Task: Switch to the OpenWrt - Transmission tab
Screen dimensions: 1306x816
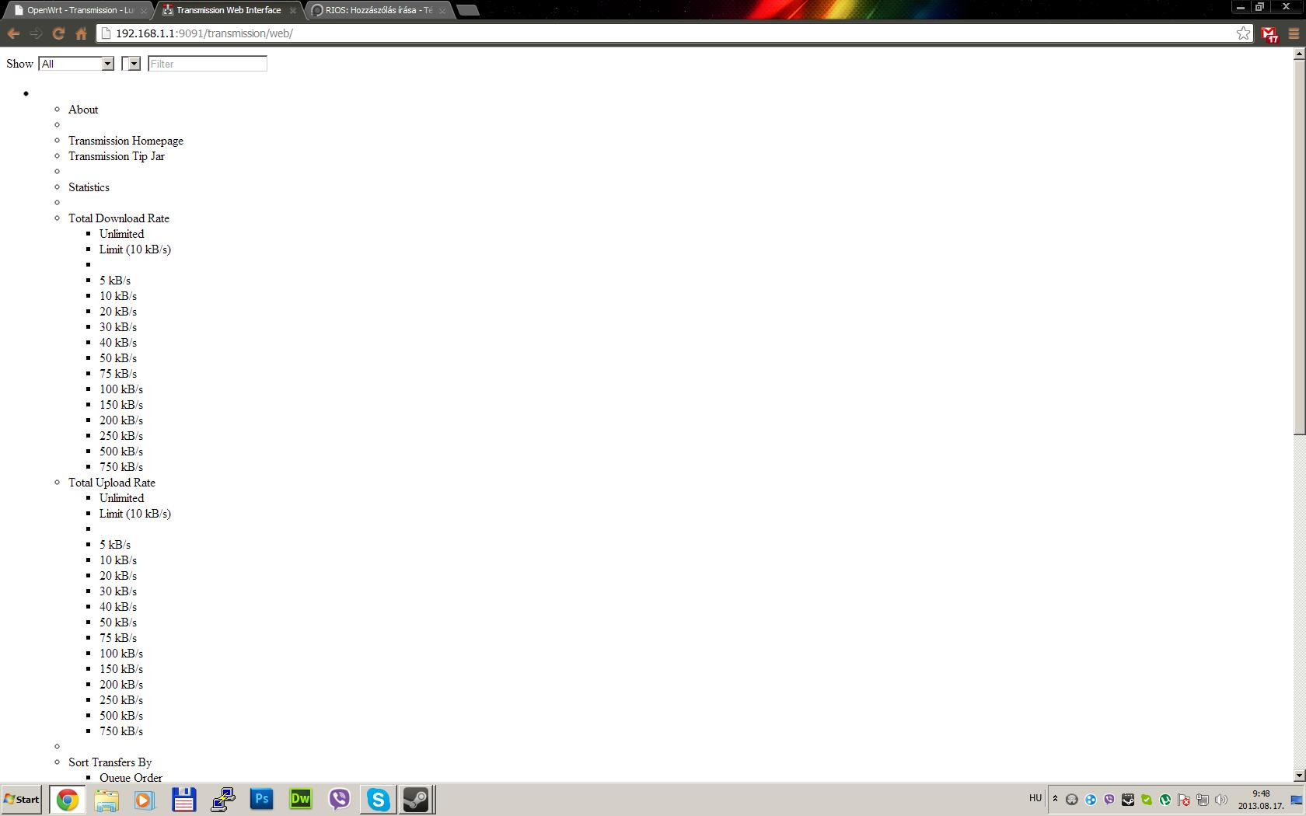Action: [x=80, y=10]
